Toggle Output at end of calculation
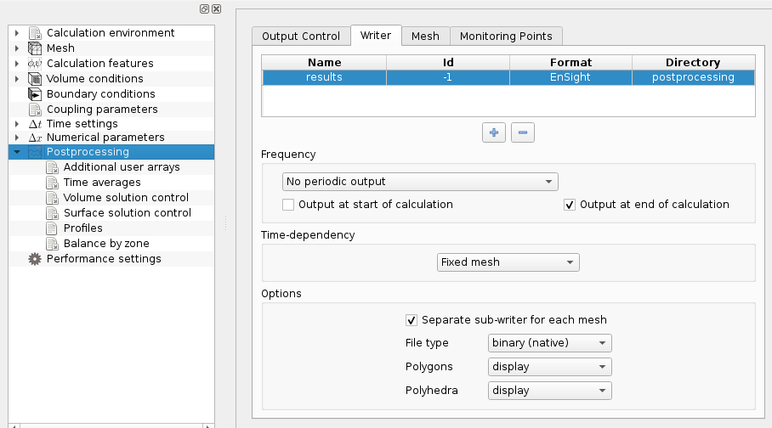 point(570,205)
